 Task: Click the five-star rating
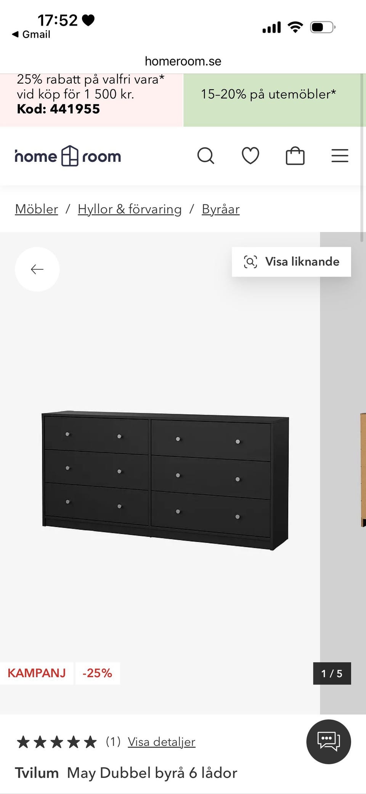click(57, 742)
